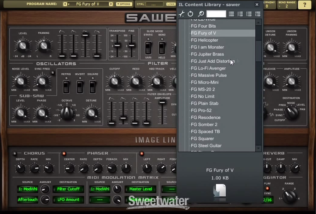This screenshot has height=214, width=316.
Task: Select FG Plain Stab preset
Action: pyautogui.click(x=205, y=104)
